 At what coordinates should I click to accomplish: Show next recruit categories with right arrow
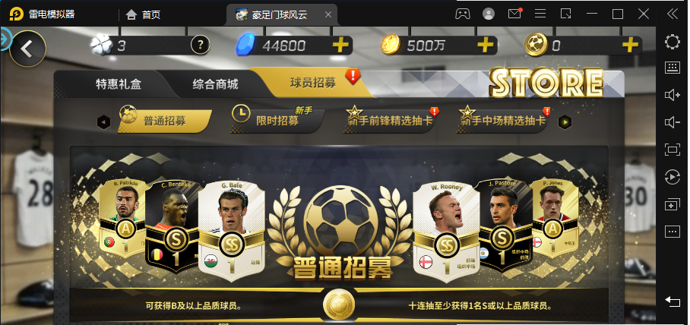pyautogui.click(x=565, y=122)
